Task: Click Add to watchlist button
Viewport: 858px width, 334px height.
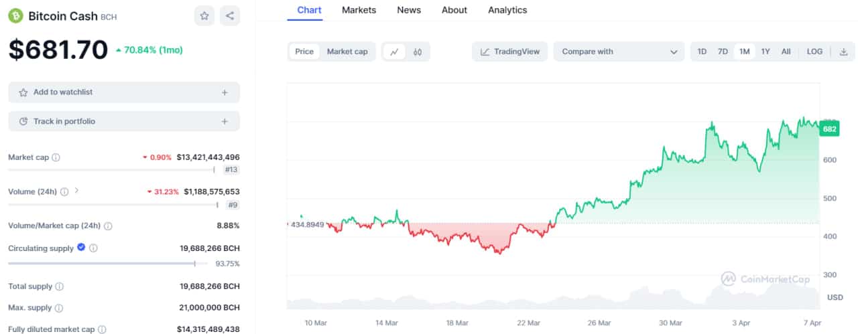Action: tap(124, 92)
